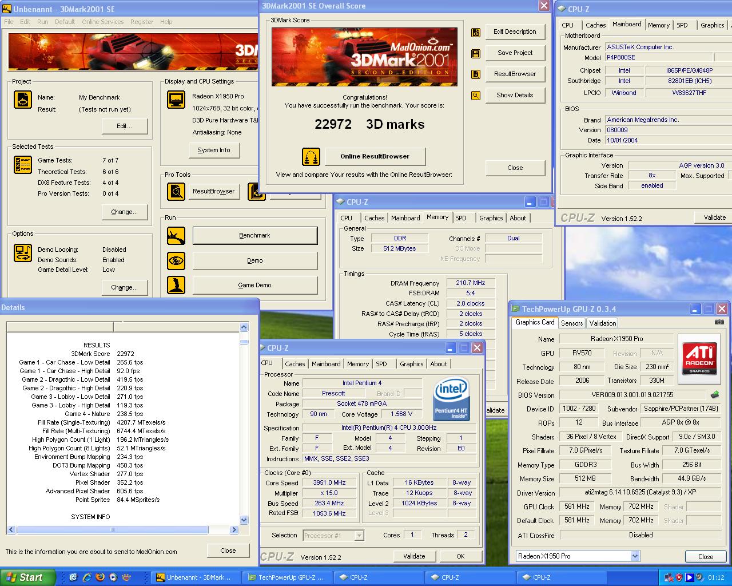Click the Game Demo joystick icon
Image resolution: width=732 pixels, height=586 pixels.
click(176, 285)
